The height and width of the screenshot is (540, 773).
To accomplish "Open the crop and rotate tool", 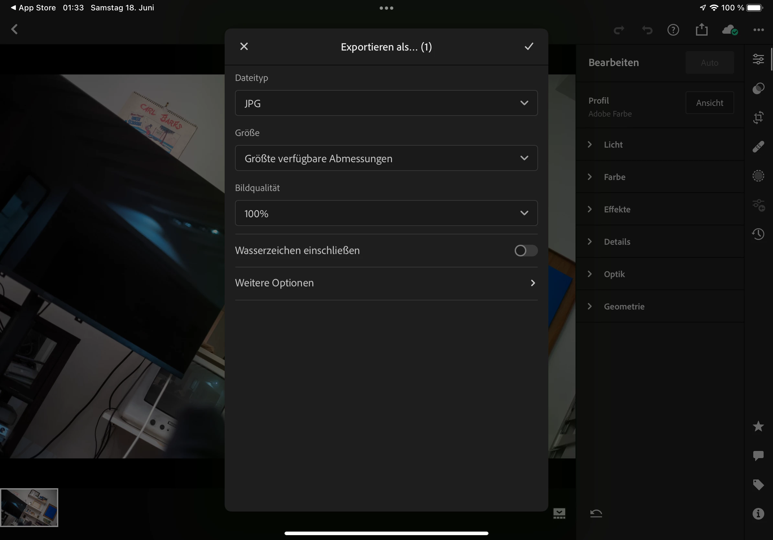I will [x=758, y=118].
